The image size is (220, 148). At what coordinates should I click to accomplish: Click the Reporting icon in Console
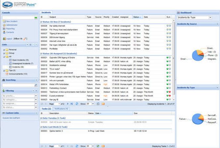tap(4, 28)
